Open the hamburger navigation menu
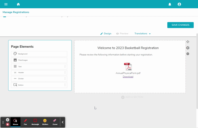Viewport: 198px width, 128px height. pos(6,4)
